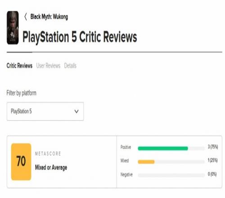Screen dimensions: 225x198
Task: Click the 0 (0%) negative count
Action: [x=212, y=174]
